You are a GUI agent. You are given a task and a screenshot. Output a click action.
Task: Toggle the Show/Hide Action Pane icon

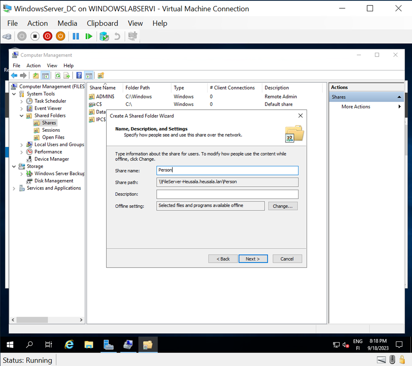(x=90, y=75)
